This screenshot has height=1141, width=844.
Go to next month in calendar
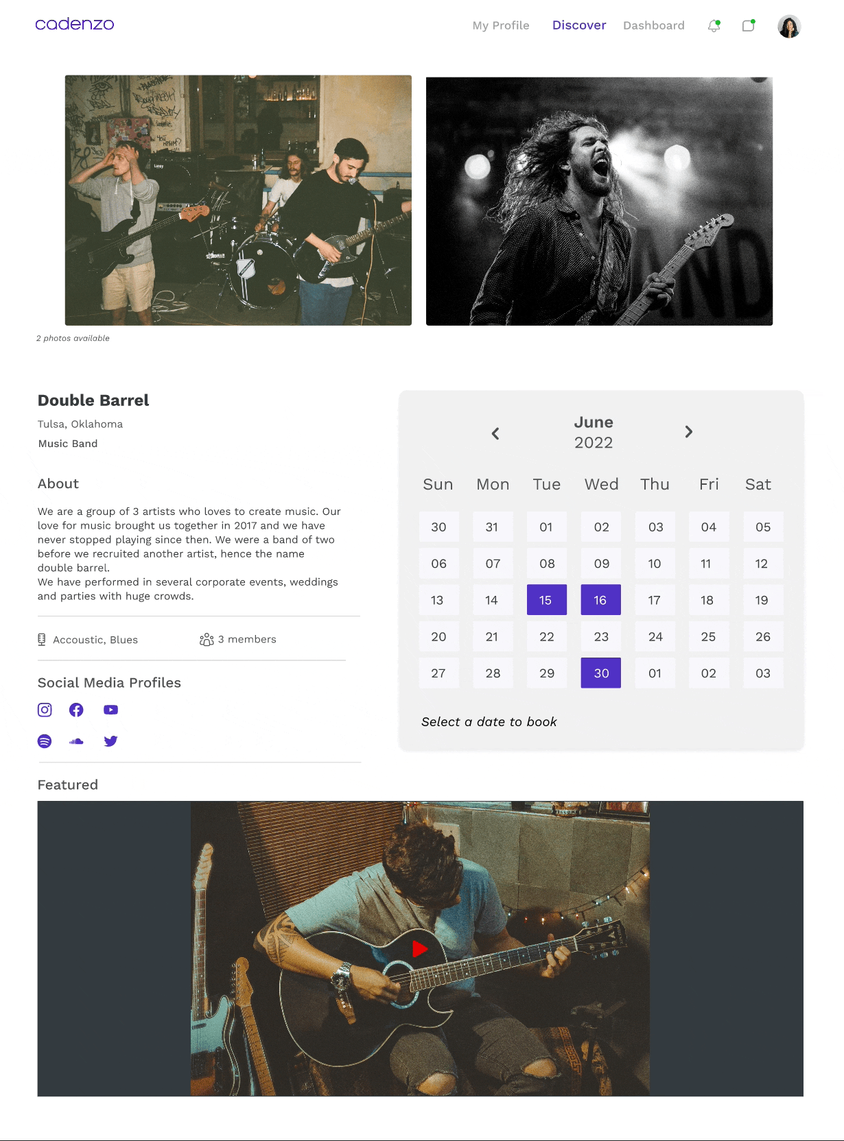coord(689,432)
